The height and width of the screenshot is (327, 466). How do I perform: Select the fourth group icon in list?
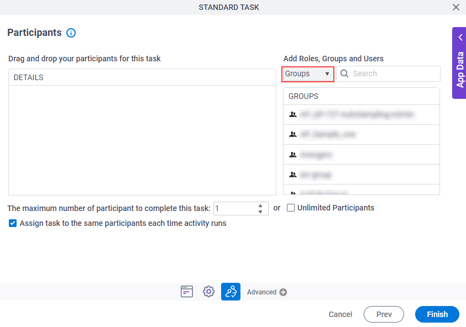tap(293, 175)
